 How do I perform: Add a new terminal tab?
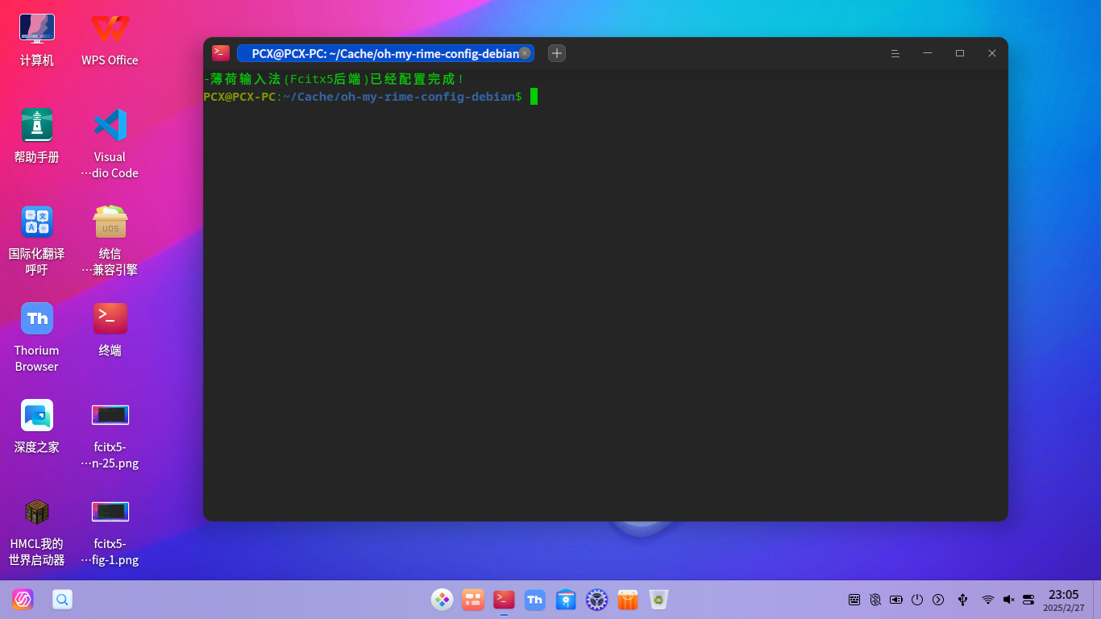(557, 53)
